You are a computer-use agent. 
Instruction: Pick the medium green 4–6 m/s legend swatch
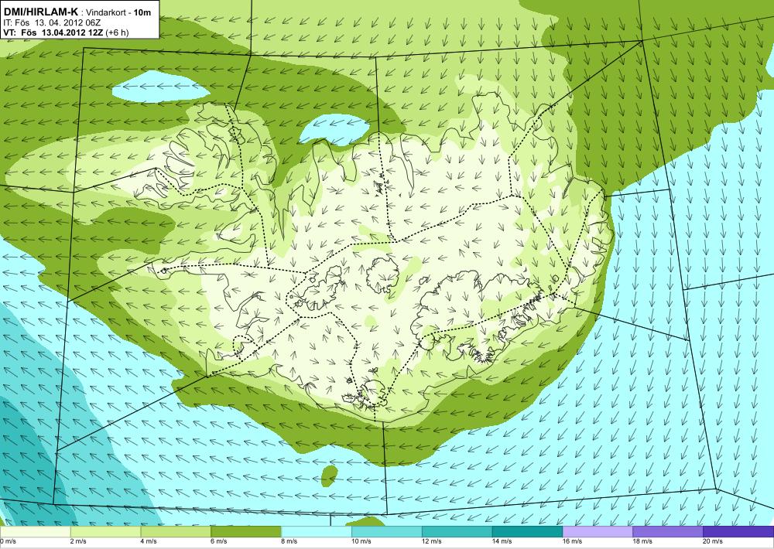tap(176, 532)
